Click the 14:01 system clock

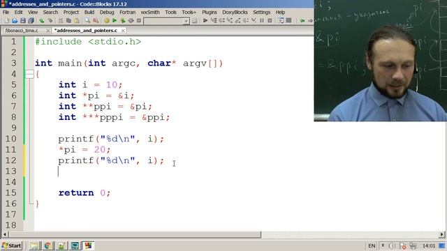(x=429, y=245)
